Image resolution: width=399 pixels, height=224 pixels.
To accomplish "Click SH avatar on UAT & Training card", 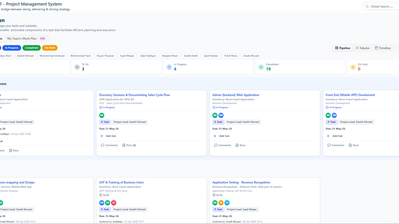I will [x=114, y=203].
